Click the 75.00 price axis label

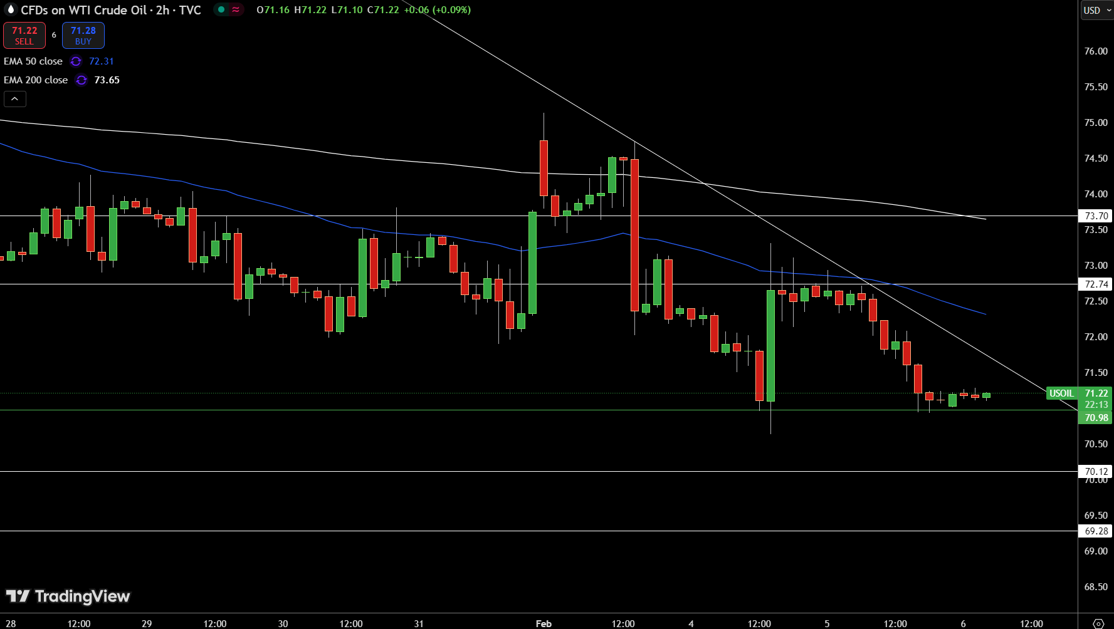pyautogui.click(x=1096, y=123)
